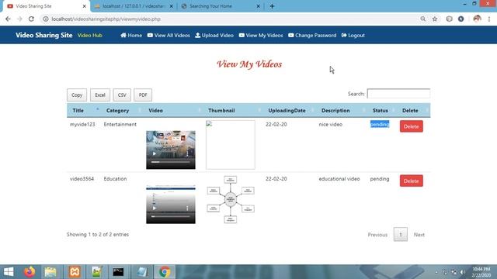This screenshot has height=279, width=497.
Task: Go to Upload Video page
Action: [214, 35]
